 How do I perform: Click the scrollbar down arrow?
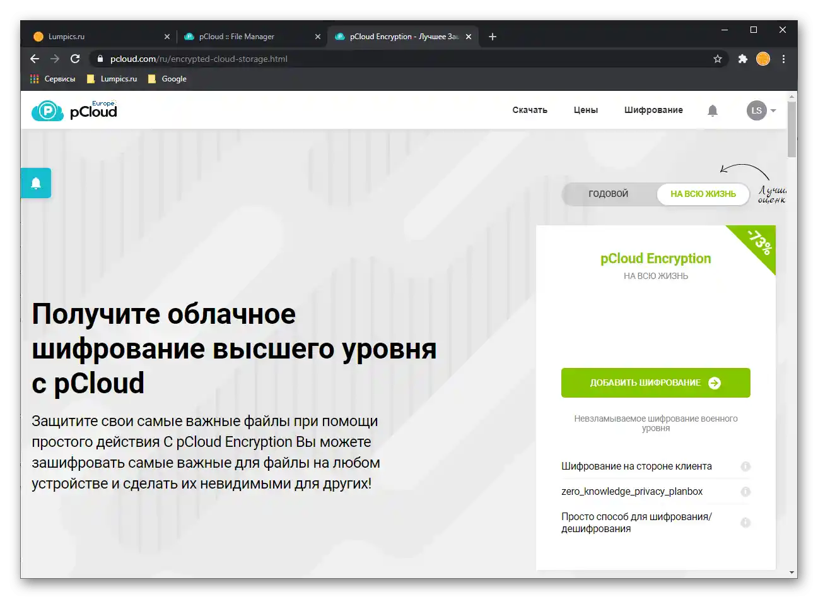point(792,572)
